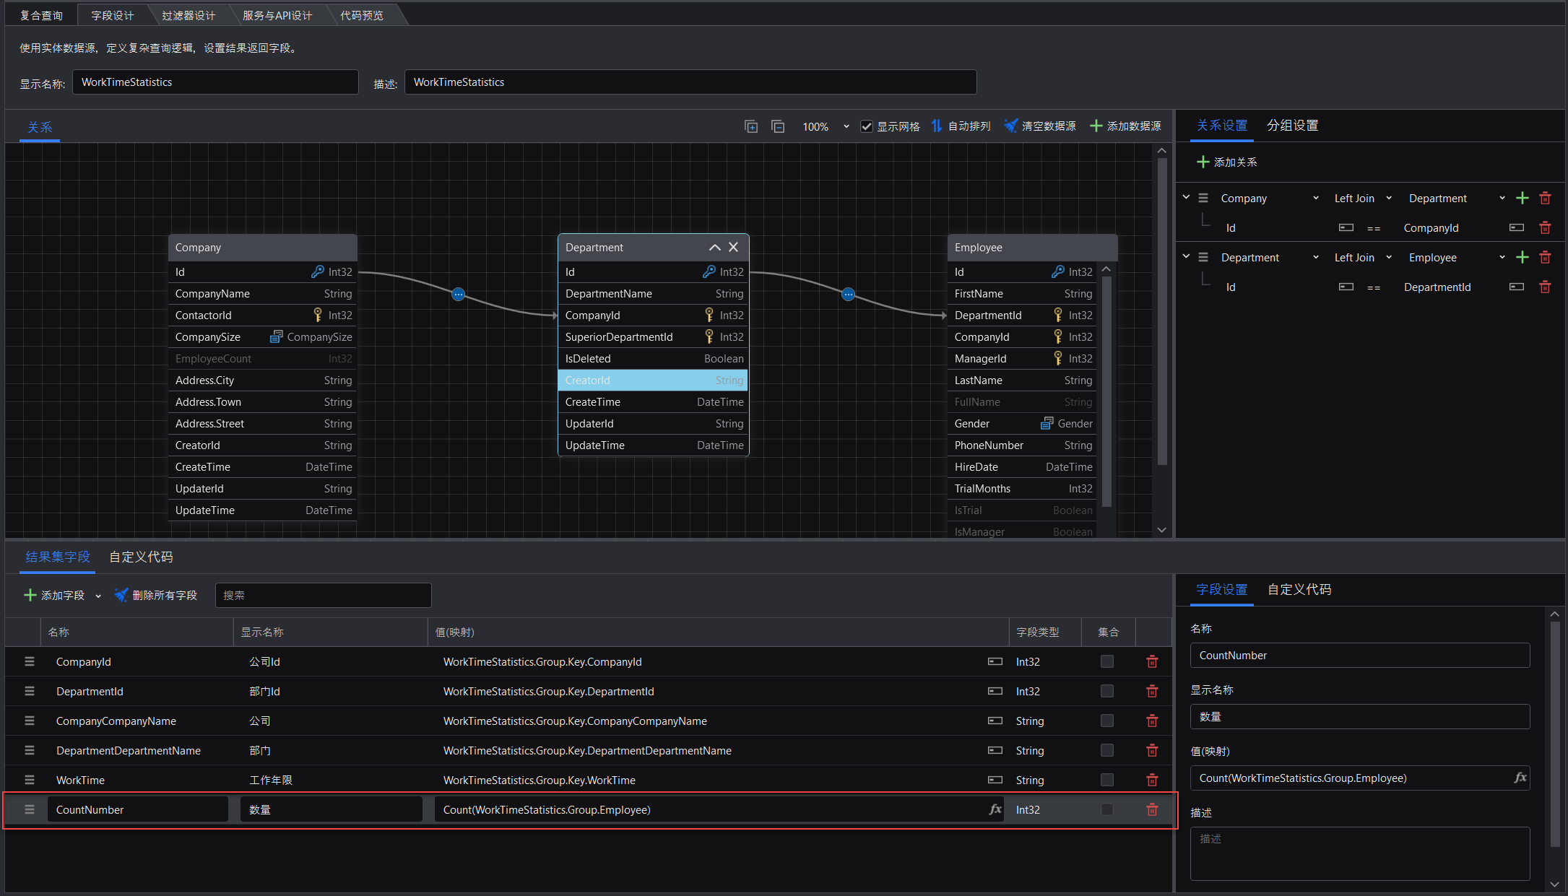This screenshot has width=1568, height=896.
Task: Click mapping icon in WorkTime row
Action: (995, 780)
